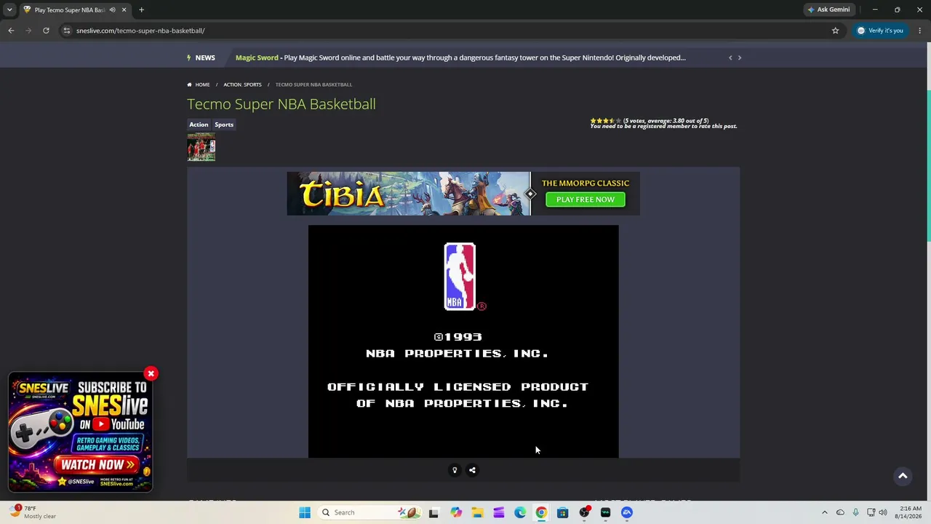Open Task View from taskbar
The image size is (931, 524).
tap(433, 512)
